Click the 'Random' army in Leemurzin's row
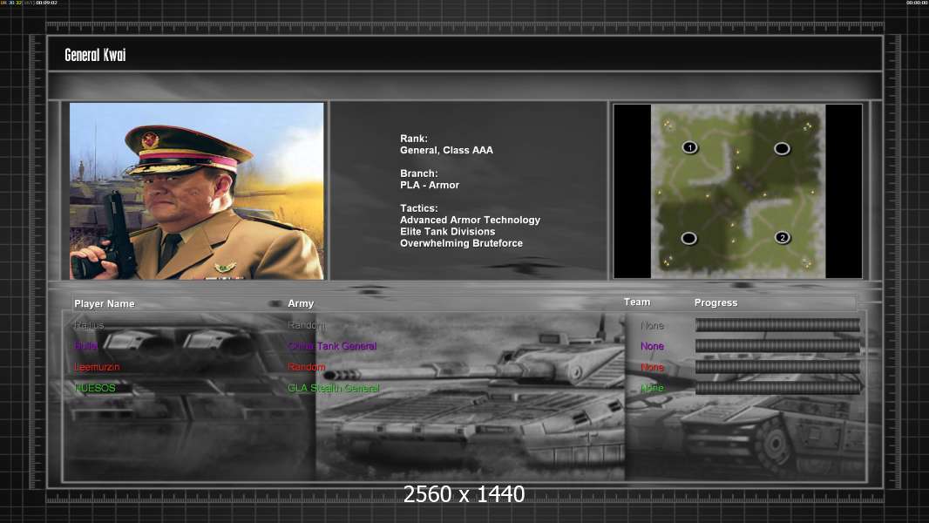The image size is (929, 523). coord(306,367)
